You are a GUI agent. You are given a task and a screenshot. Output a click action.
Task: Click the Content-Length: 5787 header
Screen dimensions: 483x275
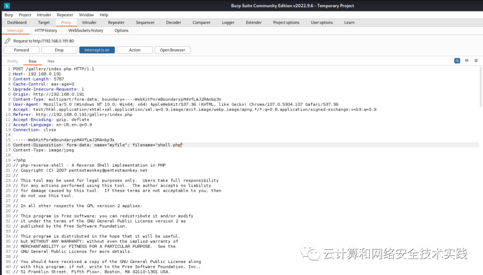click(38, 79)
